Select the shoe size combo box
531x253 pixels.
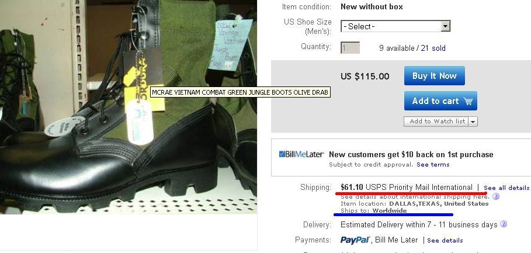[x=395, y=26]
